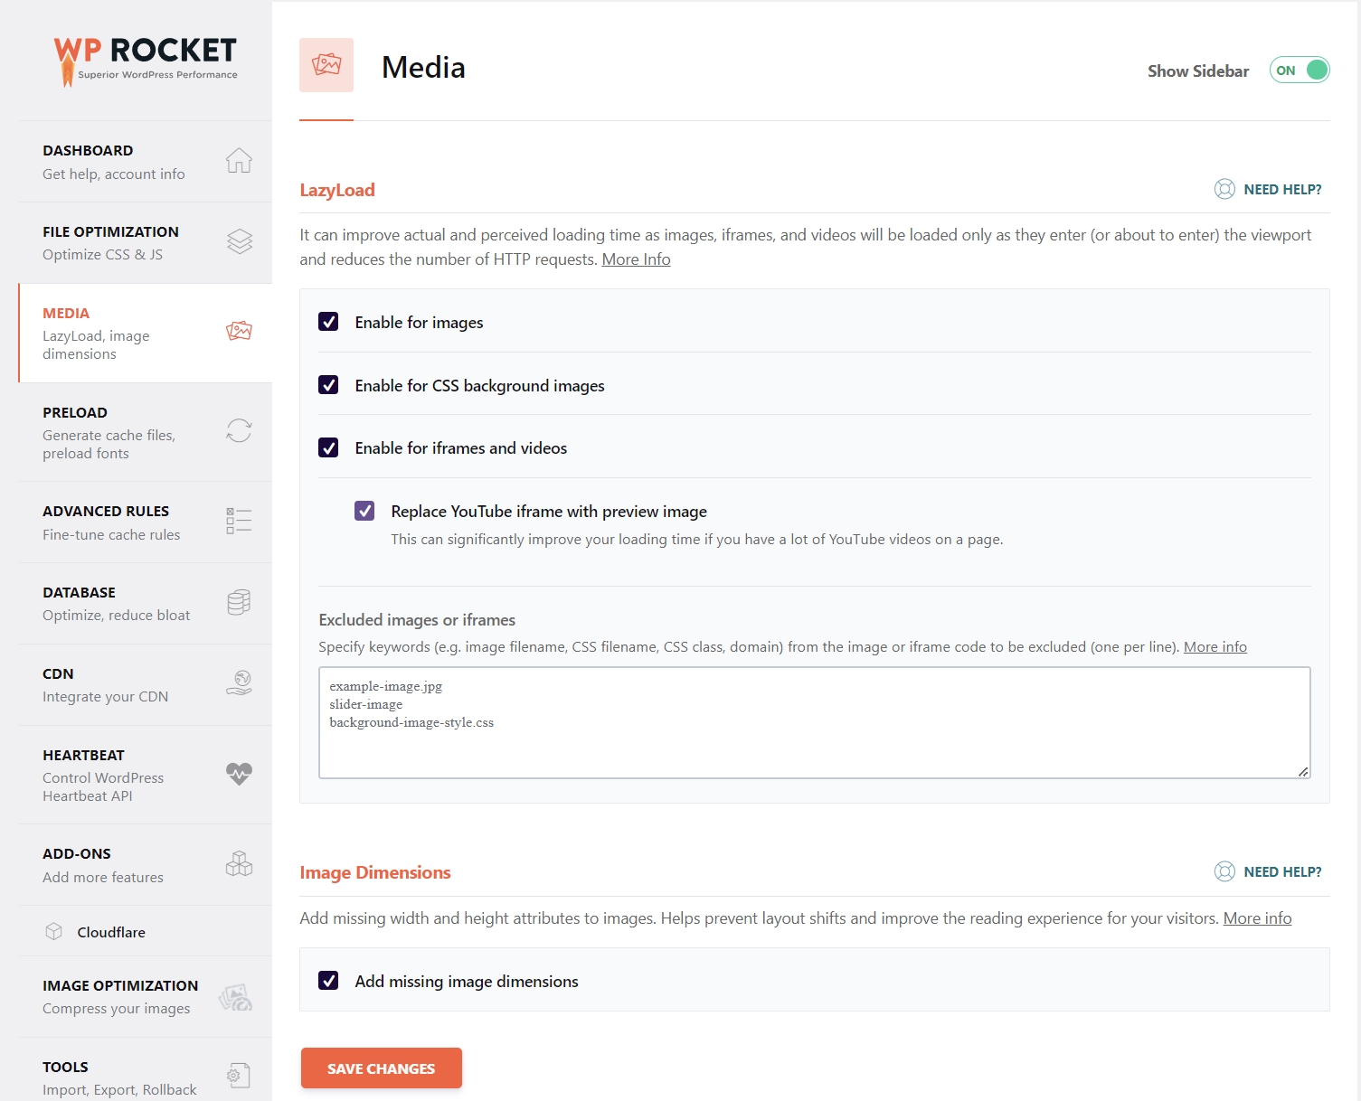Open Advanced Rules section
The height and width of the screenshot is (1101, 1361).
(x=146, y=522)
